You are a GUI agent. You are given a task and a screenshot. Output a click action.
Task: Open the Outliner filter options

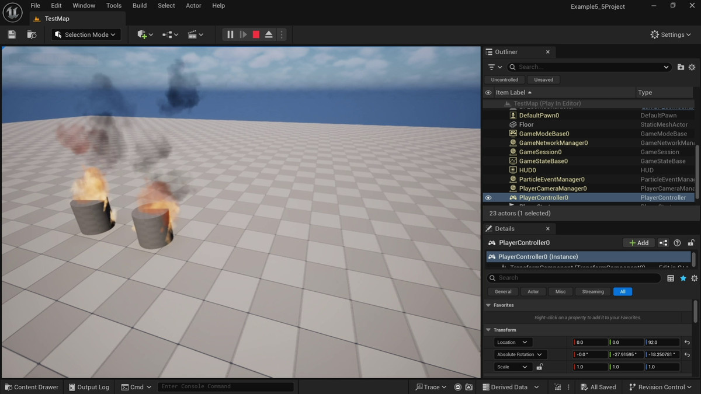click(495, 67)
